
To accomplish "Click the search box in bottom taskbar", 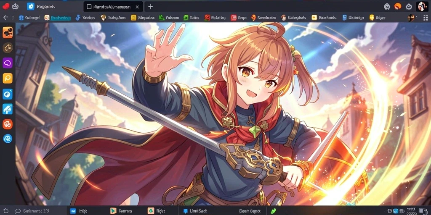I will [x=32, y=211].
